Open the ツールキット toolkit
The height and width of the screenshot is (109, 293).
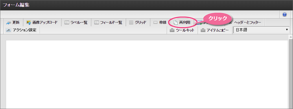point(182,30)
